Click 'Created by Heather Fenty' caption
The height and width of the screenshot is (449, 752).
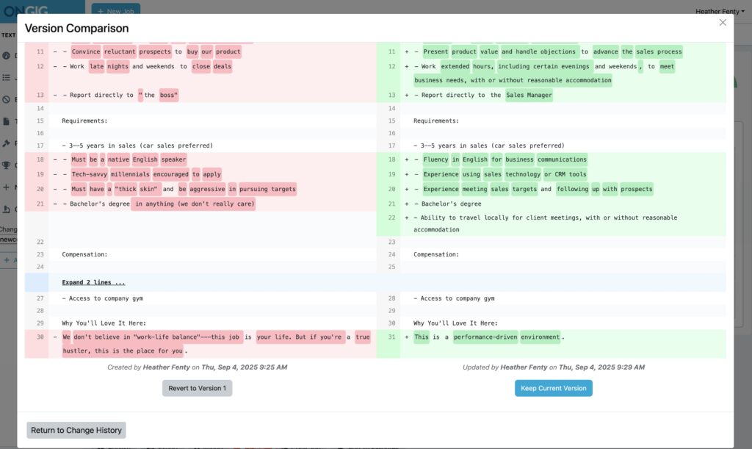[x=197, y=367]
